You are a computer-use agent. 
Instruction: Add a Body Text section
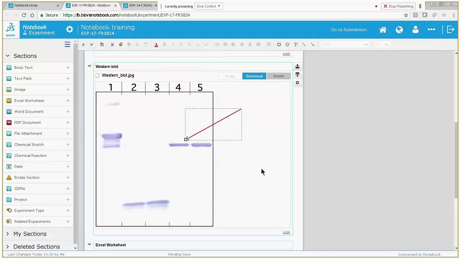(x=68, y=68)
